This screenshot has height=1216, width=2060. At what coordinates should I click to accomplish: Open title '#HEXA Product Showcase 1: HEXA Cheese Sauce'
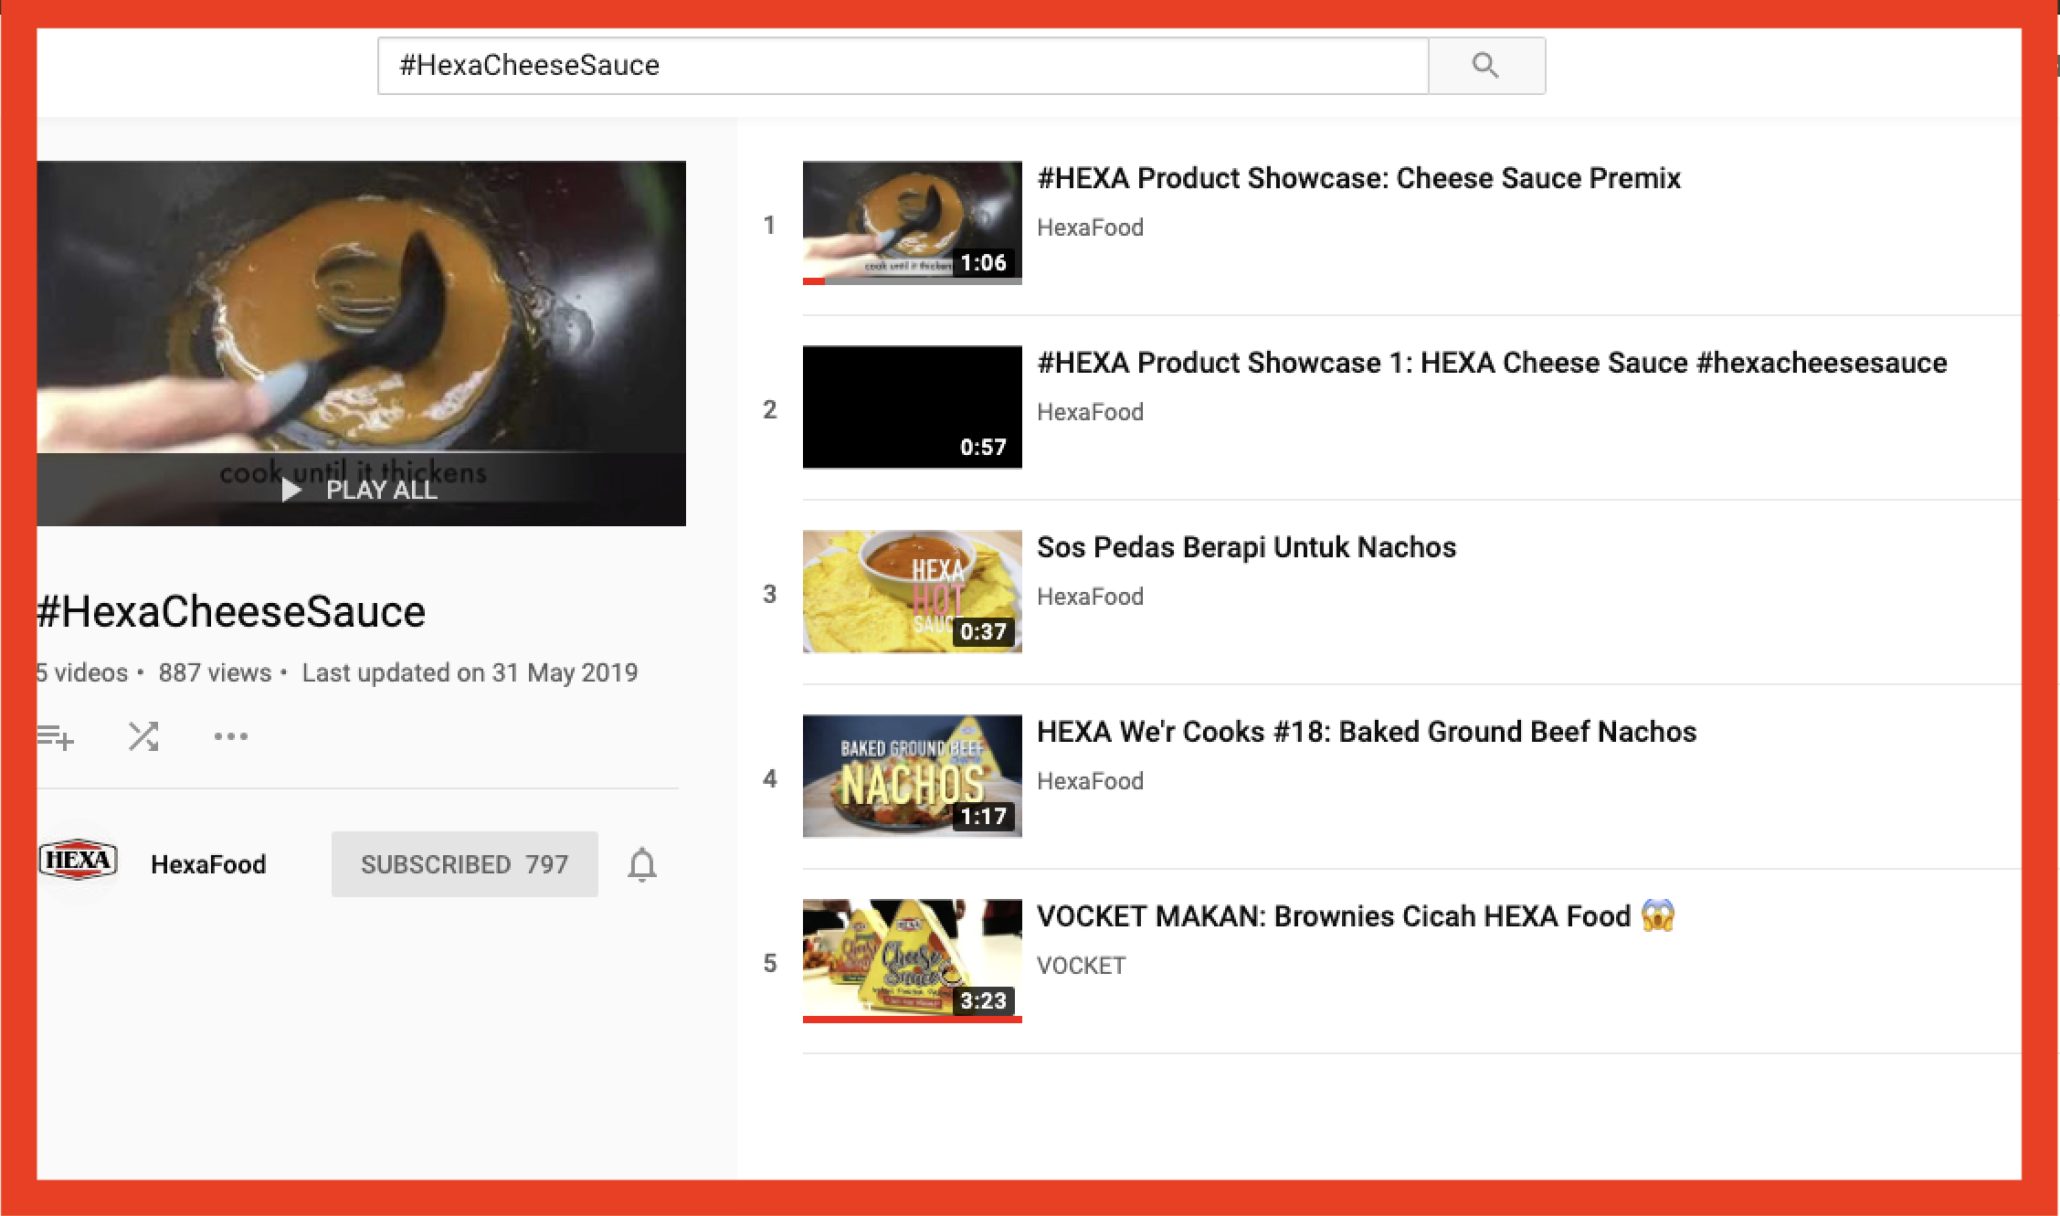[1492, 363]
